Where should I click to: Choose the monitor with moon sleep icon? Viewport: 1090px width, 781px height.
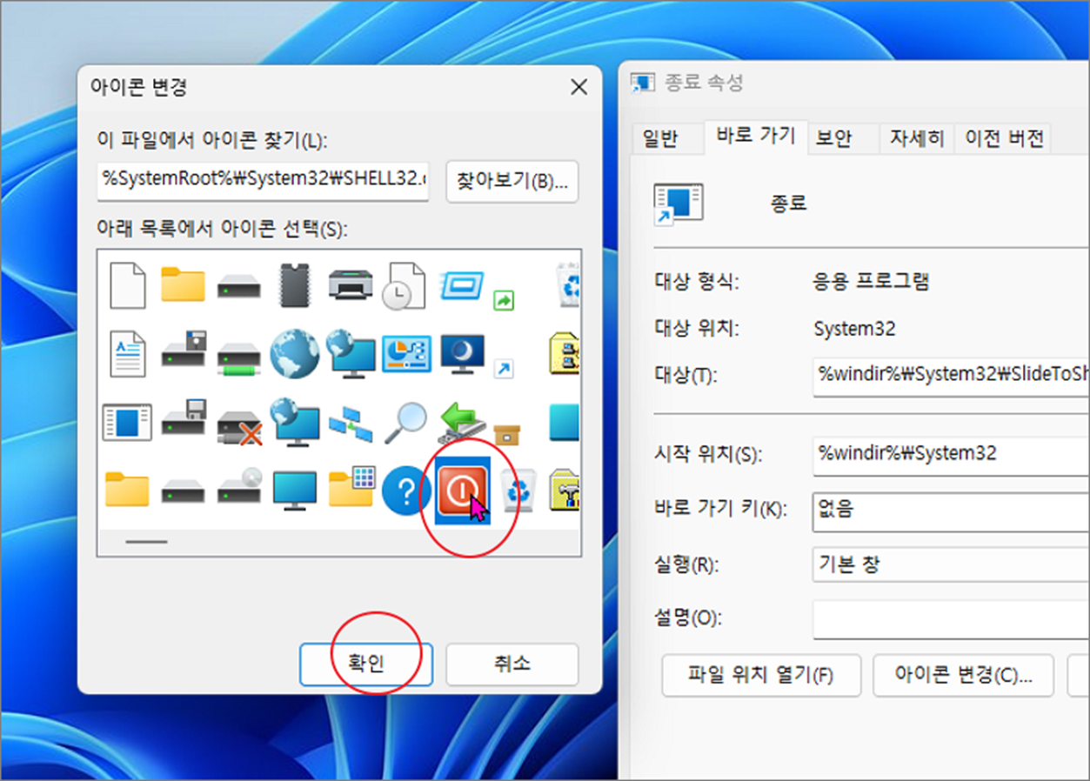pos(462,354)
